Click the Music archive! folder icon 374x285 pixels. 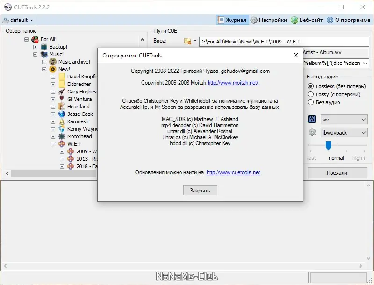click(53, 62)
